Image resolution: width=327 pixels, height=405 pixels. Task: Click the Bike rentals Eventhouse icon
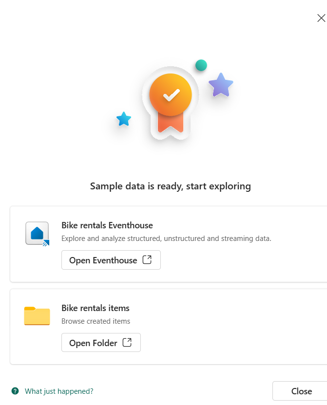[37, 234]
